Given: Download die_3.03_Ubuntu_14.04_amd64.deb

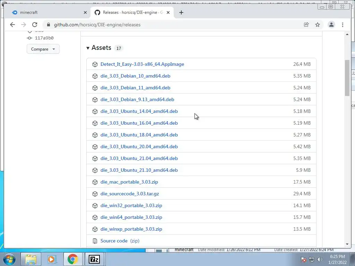Looking at the screenshot, I should 139,111.
